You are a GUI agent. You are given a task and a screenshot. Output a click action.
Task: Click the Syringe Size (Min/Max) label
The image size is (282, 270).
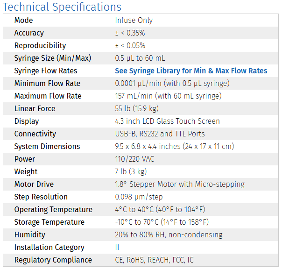click(52, 58)
